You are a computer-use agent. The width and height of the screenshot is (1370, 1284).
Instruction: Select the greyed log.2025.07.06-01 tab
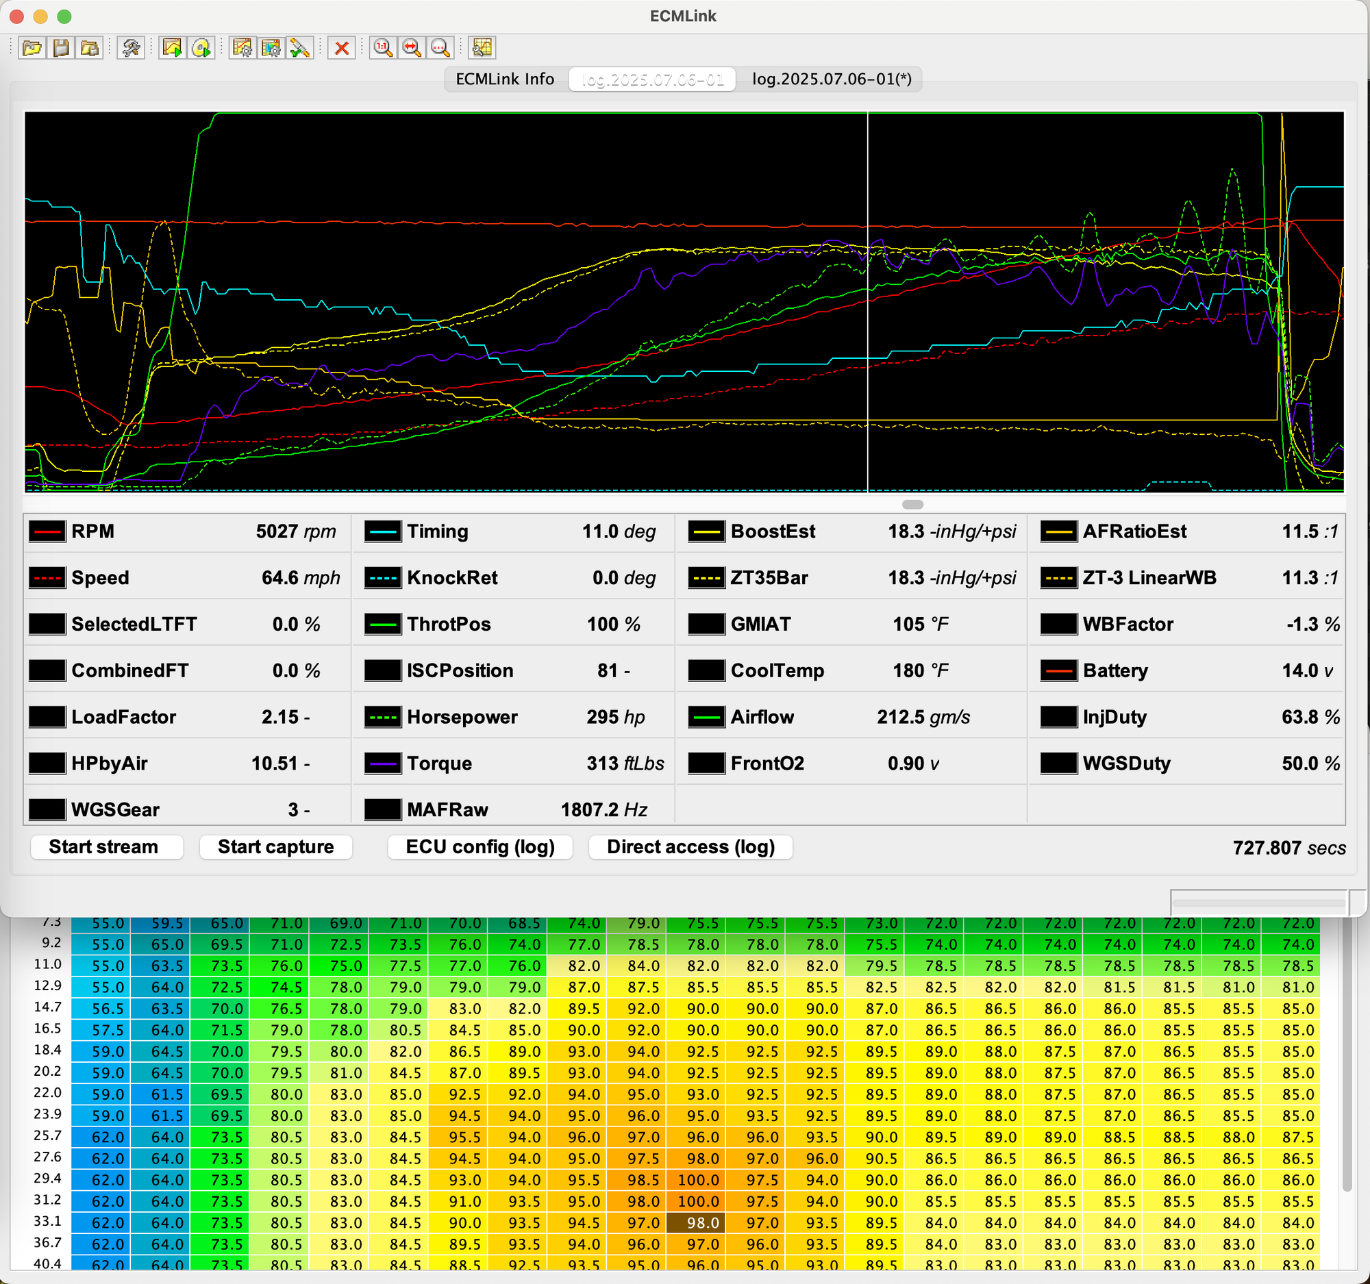tap(653, 79)
